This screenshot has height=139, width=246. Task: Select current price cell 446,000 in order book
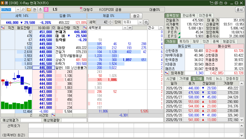(44, 68)
